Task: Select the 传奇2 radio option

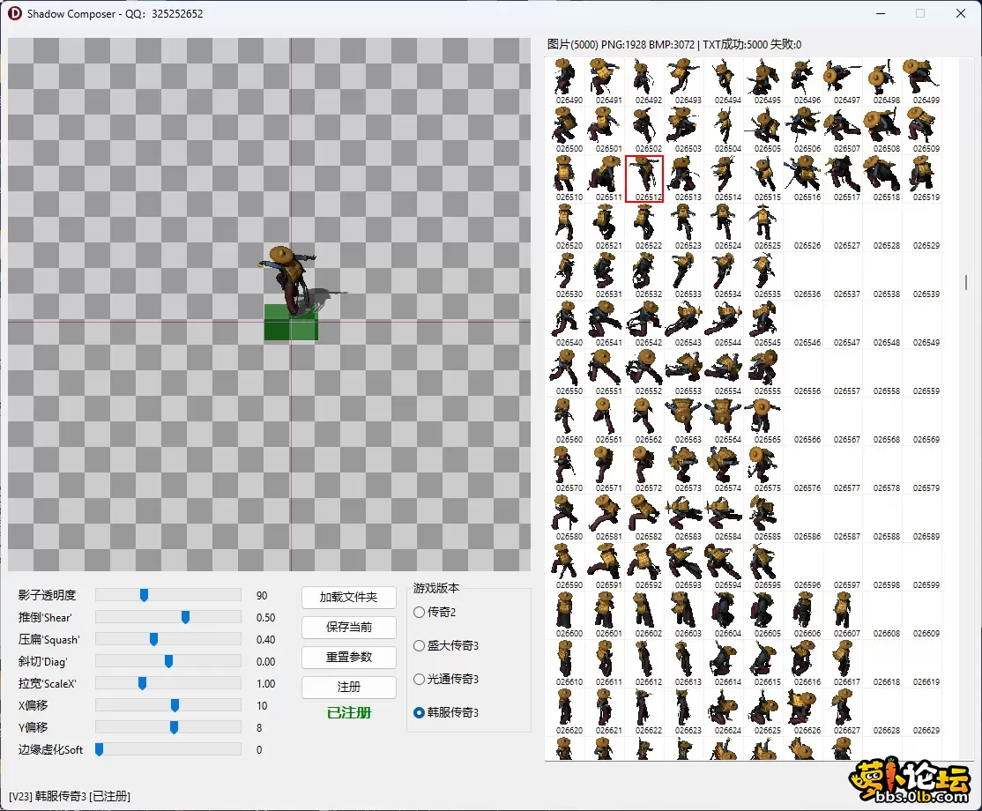Action: [435, 612]
